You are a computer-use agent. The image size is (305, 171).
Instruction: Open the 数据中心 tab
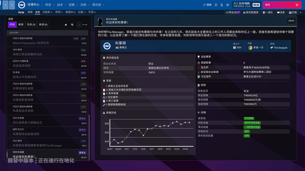pyautogui.click(x=70, y=12)
